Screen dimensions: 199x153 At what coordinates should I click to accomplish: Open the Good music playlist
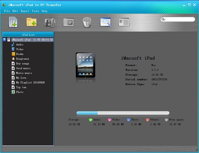pos(23,68)
